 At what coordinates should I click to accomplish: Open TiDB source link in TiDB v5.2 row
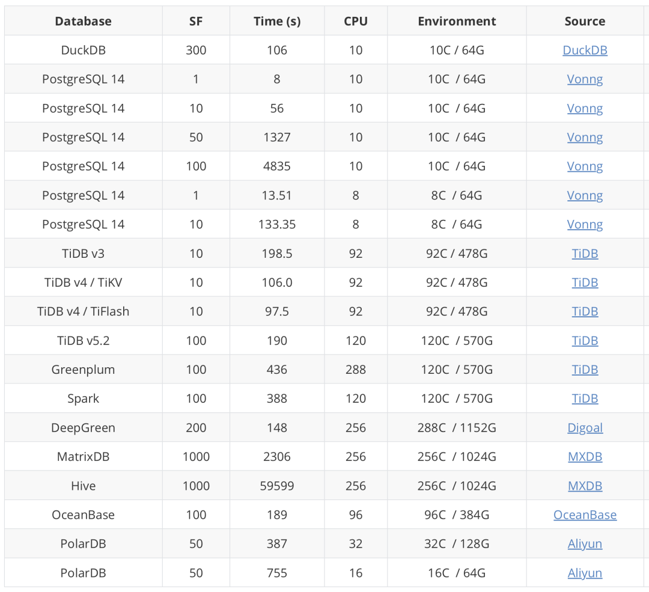[x=585, y=341]
